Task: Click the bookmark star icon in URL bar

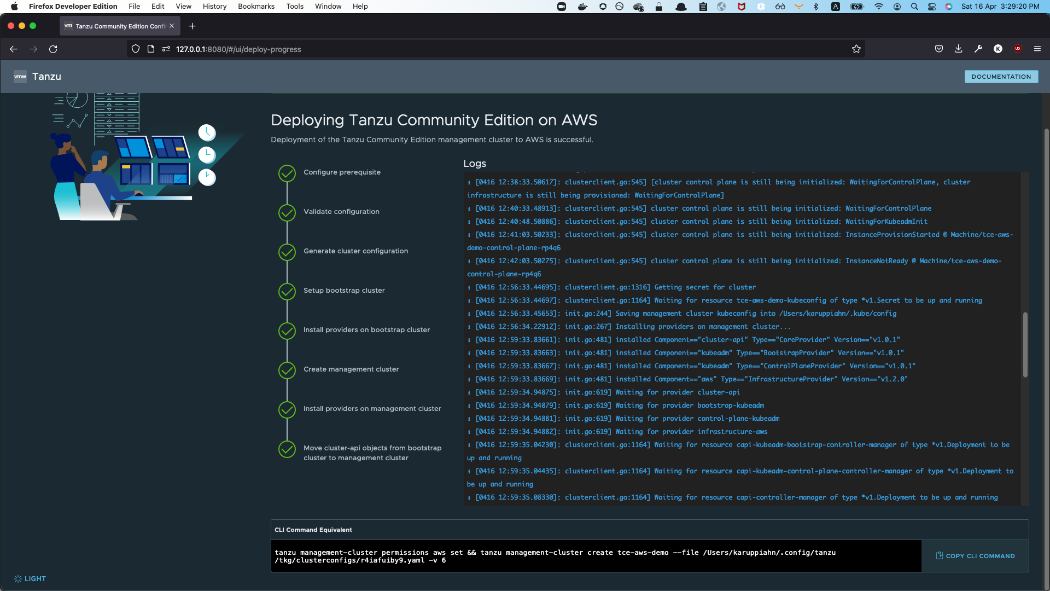Action: point(856,49)
